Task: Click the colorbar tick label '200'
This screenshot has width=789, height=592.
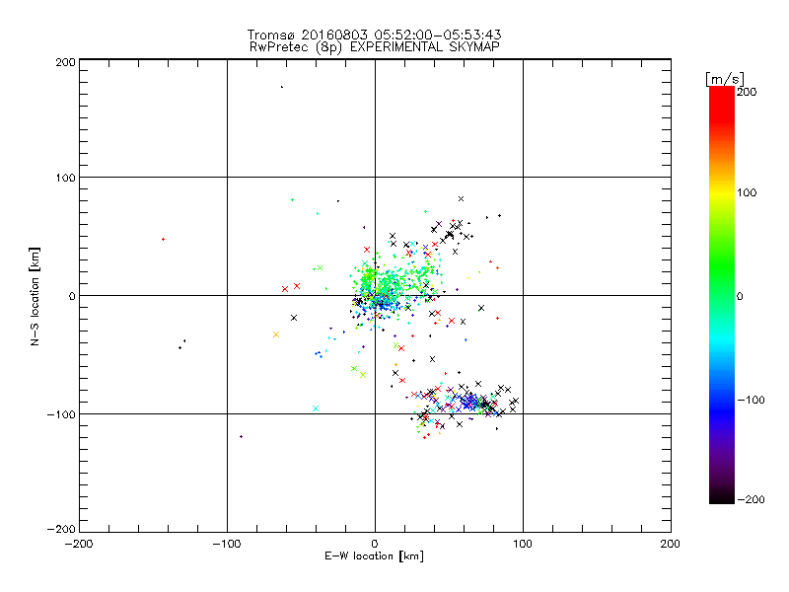Action: tap(747, 92)
